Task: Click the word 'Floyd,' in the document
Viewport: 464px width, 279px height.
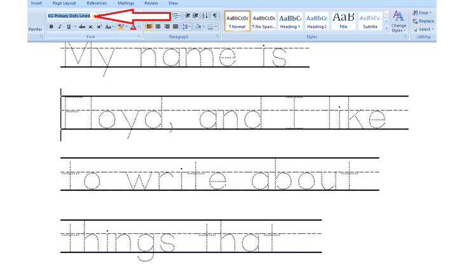Action: (x=118, y=117)
